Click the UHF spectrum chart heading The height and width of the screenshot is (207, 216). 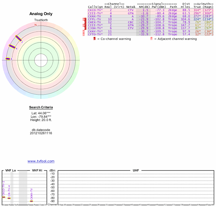(x=136, y=171)
